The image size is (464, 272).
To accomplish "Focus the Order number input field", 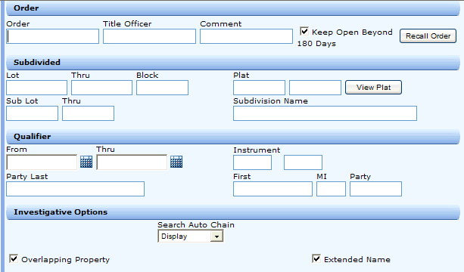I will tap(53, 36).
